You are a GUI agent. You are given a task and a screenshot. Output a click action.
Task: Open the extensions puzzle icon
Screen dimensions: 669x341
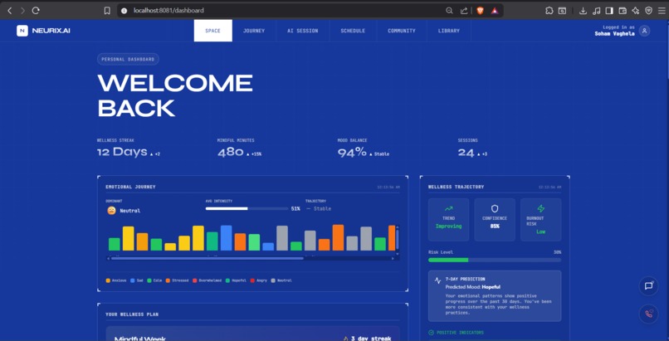click(x=549, y=11)
